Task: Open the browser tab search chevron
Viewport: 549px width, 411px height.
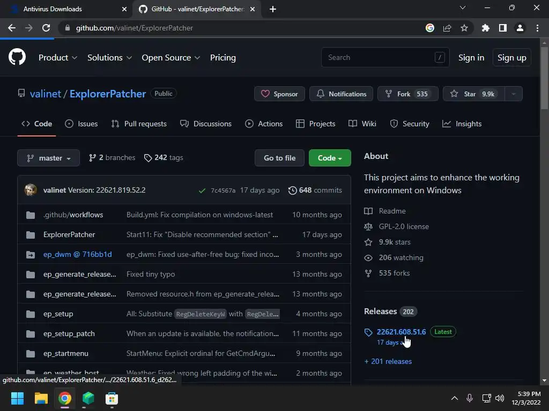Action: [463, 7]
